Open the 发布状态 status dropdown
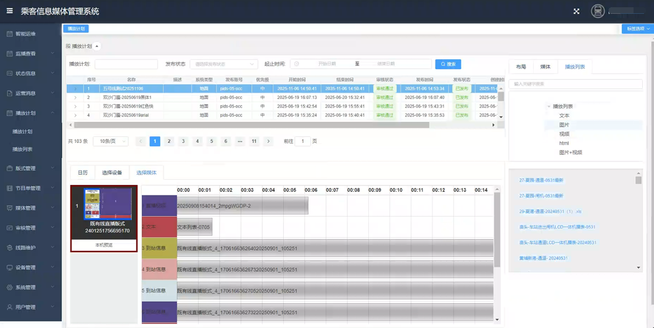Image resolution: width=654 pixels, height=328 pixels. pyautogui.click(x=224, y=64)
